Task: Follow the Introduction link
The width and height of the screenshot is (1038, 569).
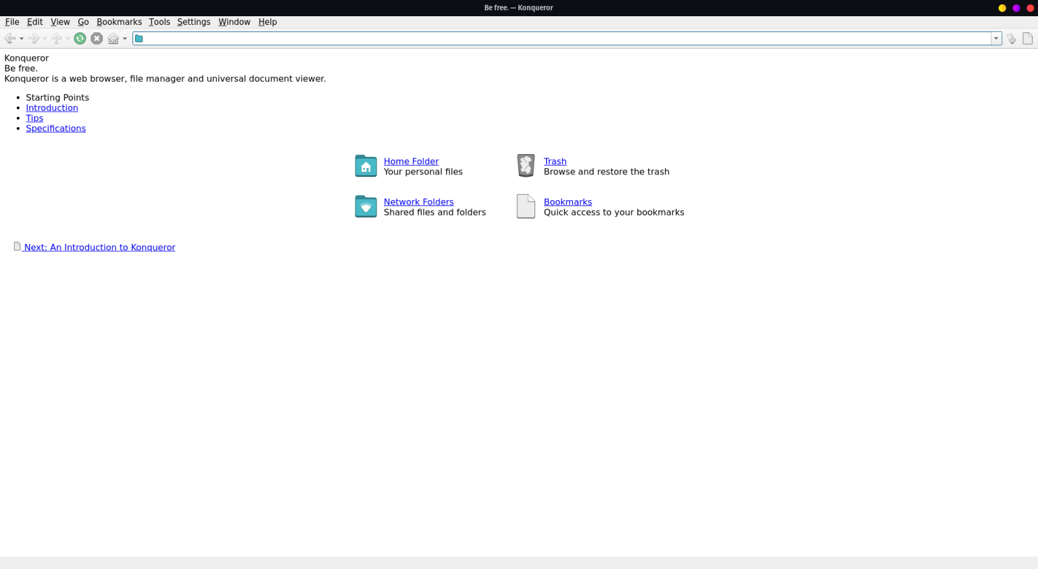Action: [x=52, y=107]
